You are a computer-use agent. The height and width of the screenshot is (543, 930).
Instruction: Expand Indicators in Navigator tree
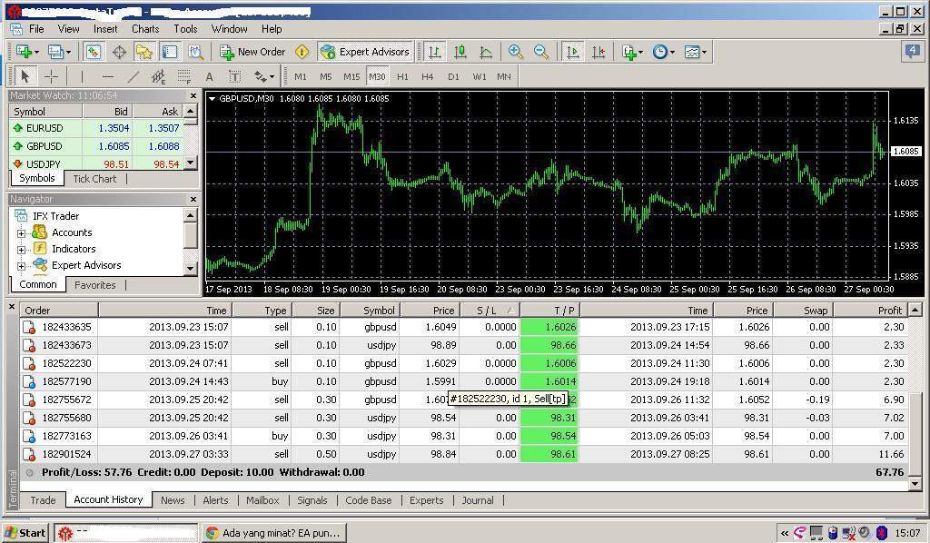[22, 250]
